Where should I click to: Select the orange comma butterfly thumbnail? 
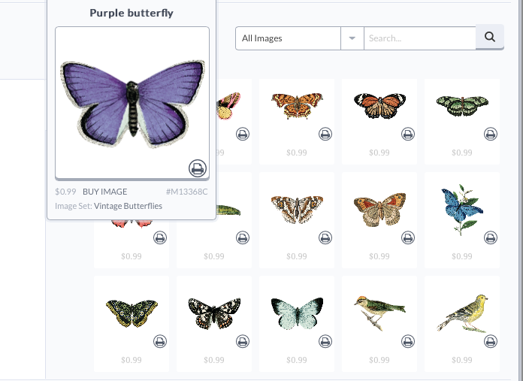297,105
